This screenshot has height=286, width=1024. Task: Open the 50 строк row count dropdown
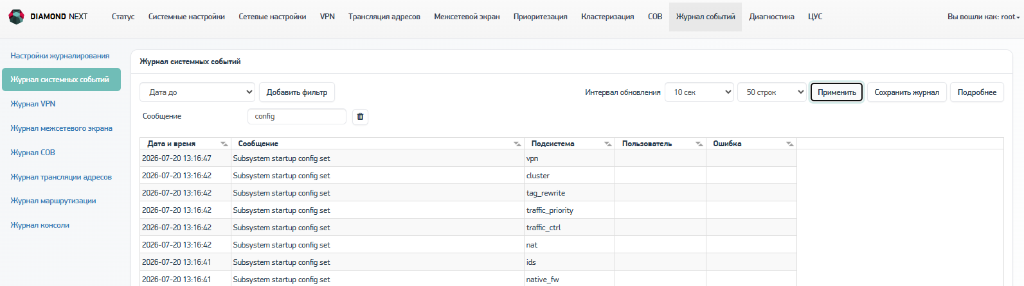click(x=772, y=92)
